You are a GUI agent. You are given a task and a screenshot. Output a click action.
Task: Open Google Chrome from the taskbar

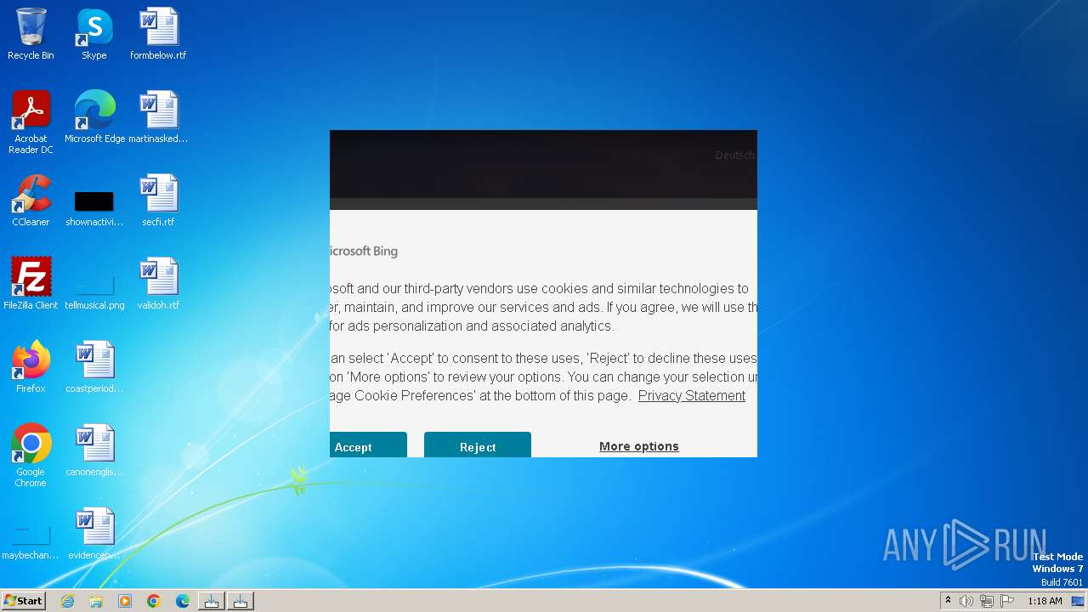(x=154, y=601)
